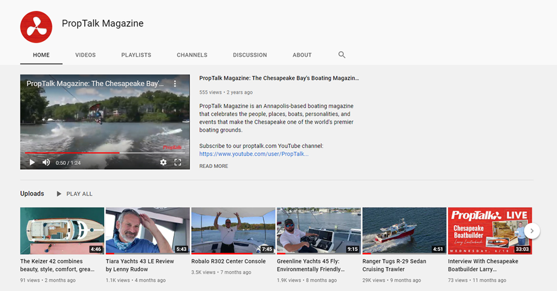The width and height of the screenshot is (557, 291).
Task: Open the channel search icon
Action: click(342, 55)
